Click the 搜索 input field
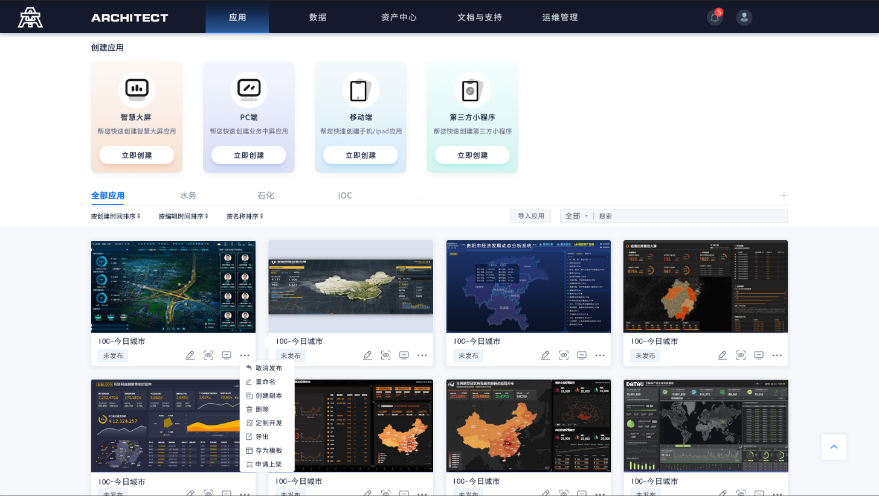The height and width of the screenshot is (496, 879). [x=689, y=216]
